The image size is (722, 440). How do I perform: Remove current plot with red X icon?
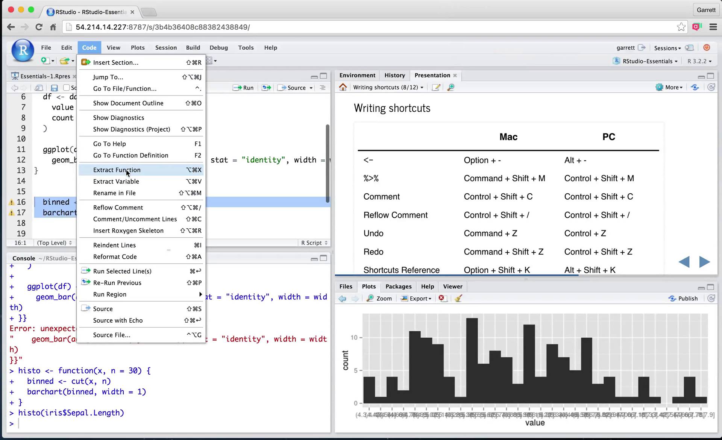point(442,298)
